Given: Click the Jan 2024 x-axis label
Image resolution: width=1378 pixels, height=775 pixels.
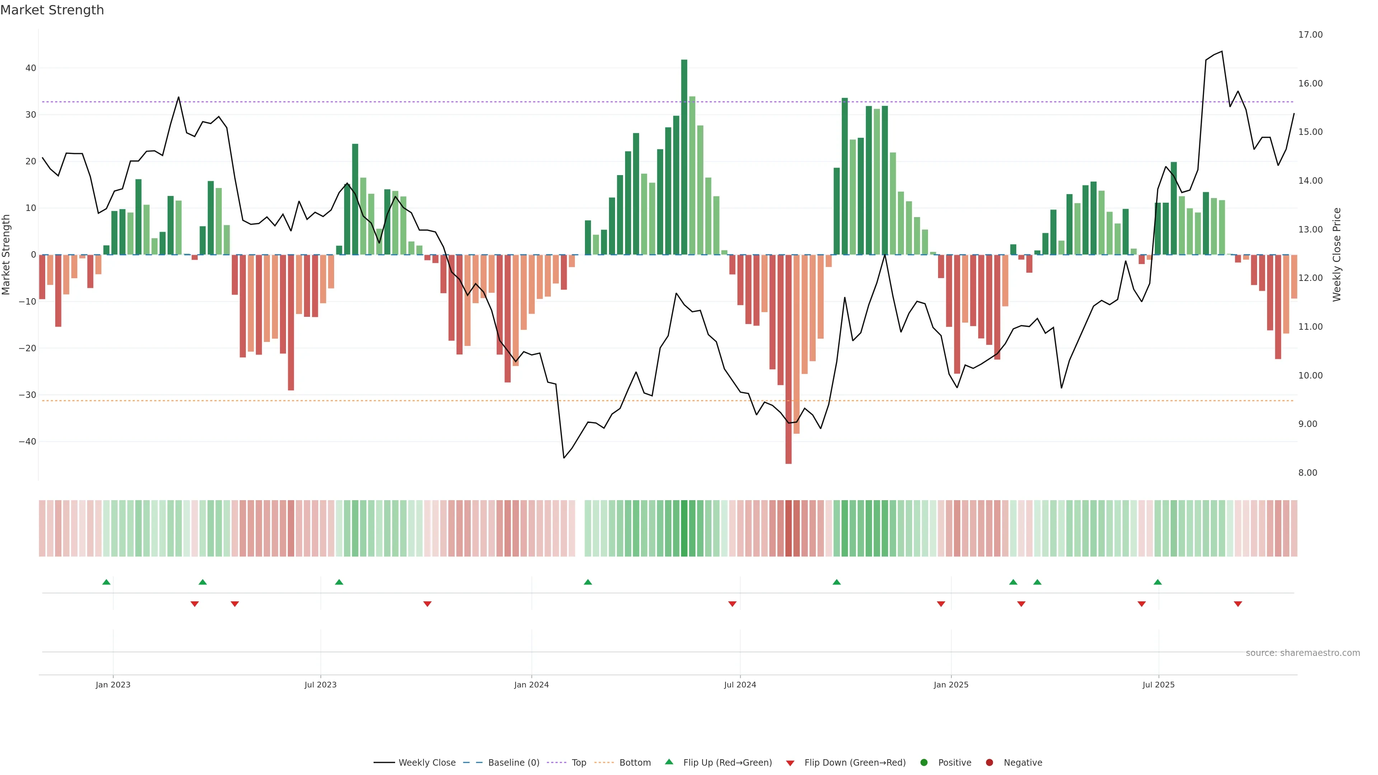Looking at the screenshot, I should tap(531, 685).
